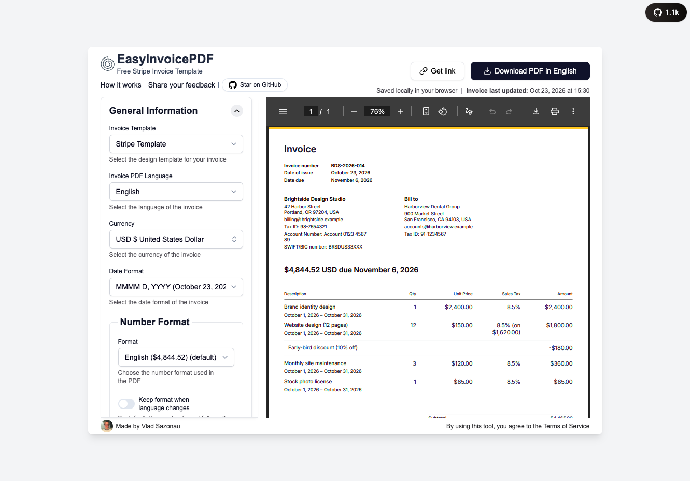Undo the last PDF annotation
Viewport: 690px width, 481px height.
click(492, 111)
